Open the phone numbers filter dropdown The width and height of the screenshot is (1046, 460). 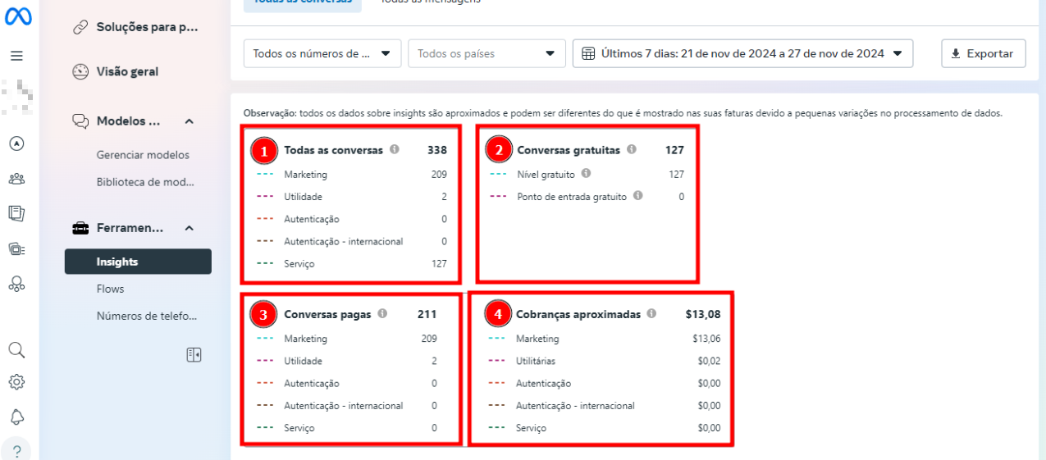click(x=322, y=53)
